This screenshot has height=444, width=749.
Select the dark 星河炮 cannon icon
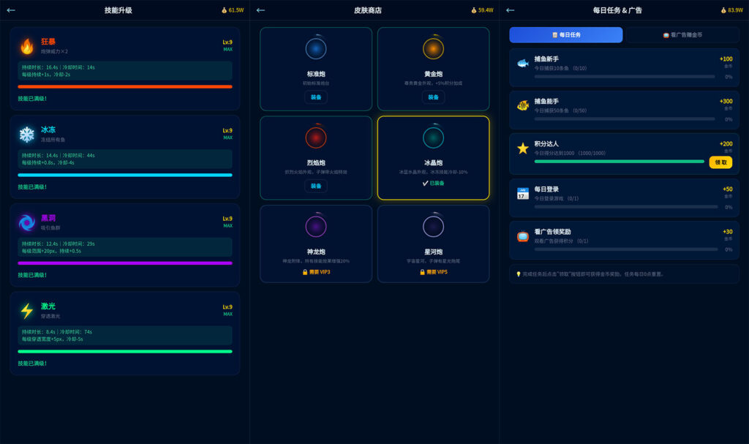click(x=433, y=227)
